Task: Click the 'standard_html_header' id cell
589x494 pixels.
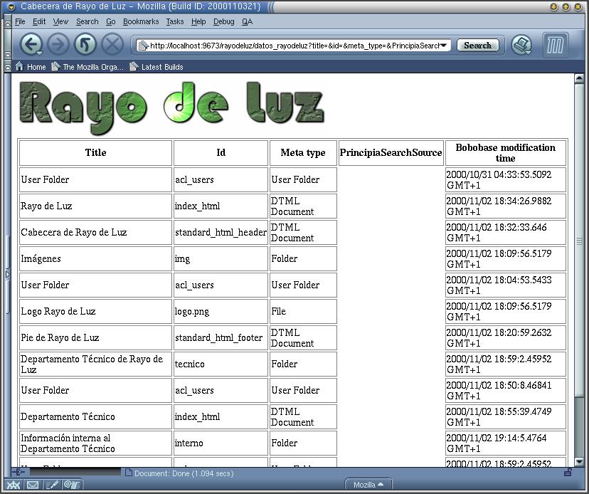Action: coord(221,232)
